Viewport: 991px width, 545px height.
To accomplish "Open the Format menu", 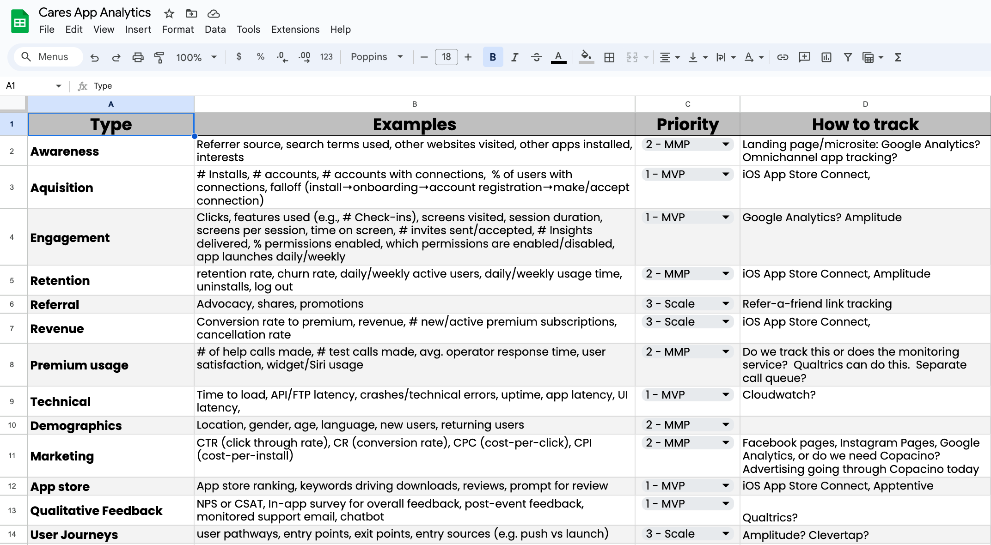I will click(x=177, y=30).
